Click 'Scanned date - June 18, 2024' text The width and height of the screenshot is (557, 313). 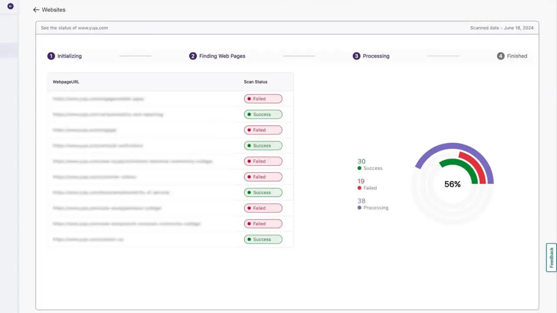[x=502, y=28]
